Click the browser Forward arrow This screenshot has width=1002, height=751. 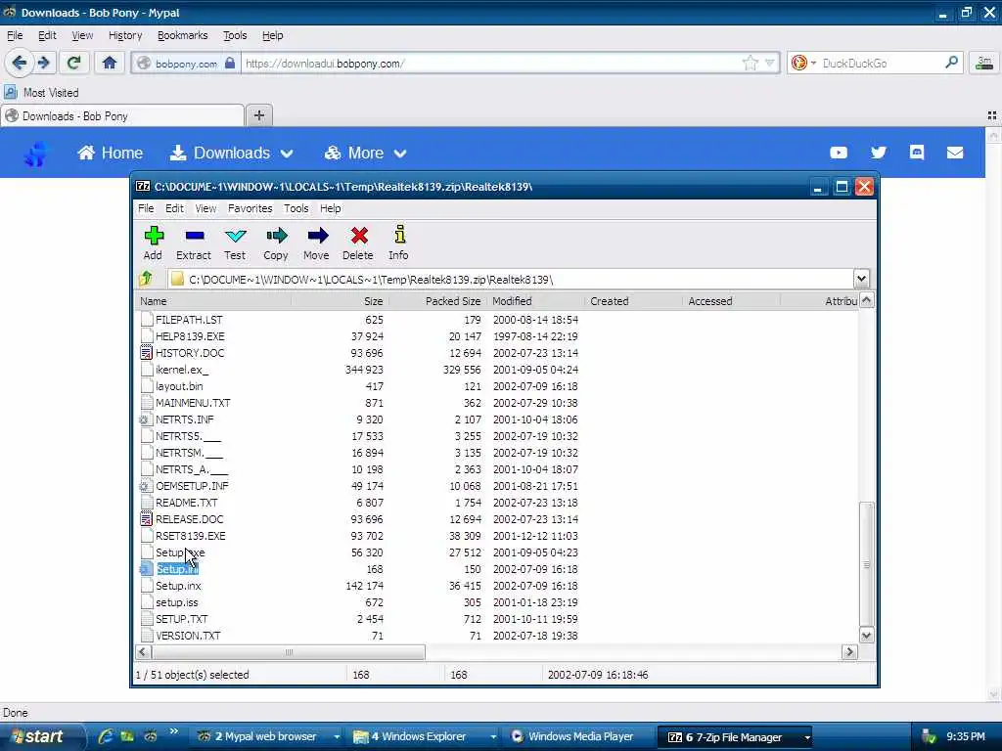click(43, 63)
